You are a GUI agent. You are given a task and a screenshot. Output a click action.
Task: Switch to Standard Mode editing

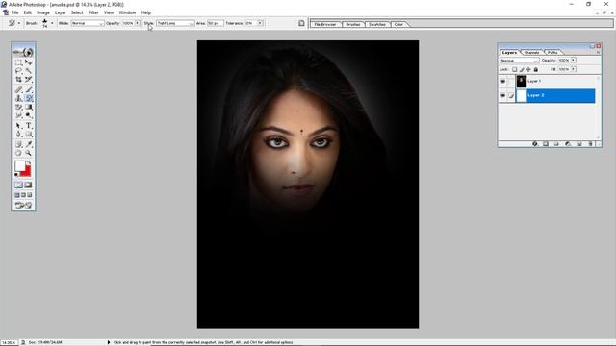pyautogui.click(x=18, y=185)
